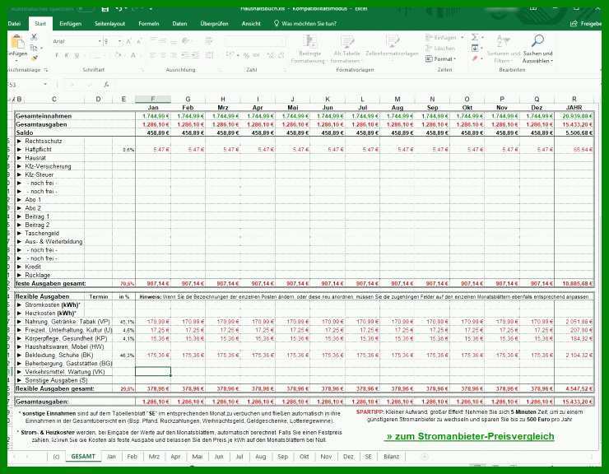This screenshot has width=609, height=474.
Task: Switch to the Ansicht ribbon tab
Action: 251,24
